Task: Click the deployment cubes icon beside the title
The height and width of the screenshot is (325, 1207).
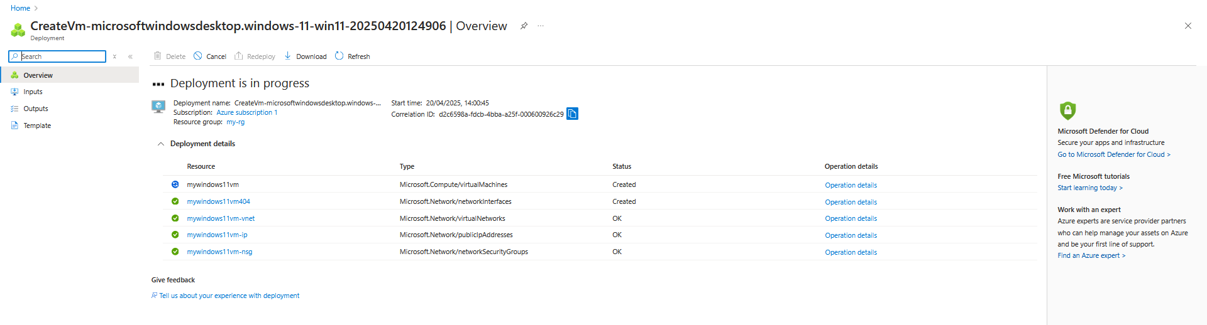Action: (18, 29)
